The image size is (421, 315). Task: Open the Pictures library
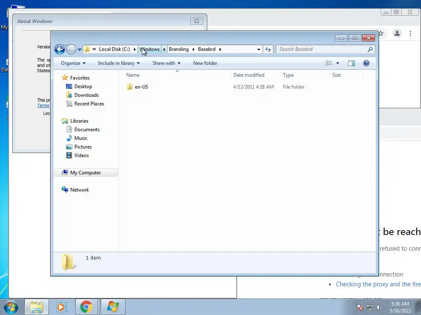pyautogui.click(x=83, y=147)
